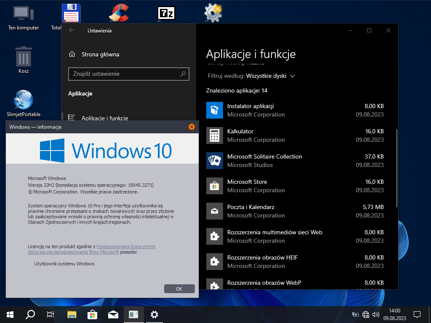Viewport: 431px width, 323px height.
Task: Click the volume speaker icon in tray
Action: pyautogui.click(x=376, y=314)
